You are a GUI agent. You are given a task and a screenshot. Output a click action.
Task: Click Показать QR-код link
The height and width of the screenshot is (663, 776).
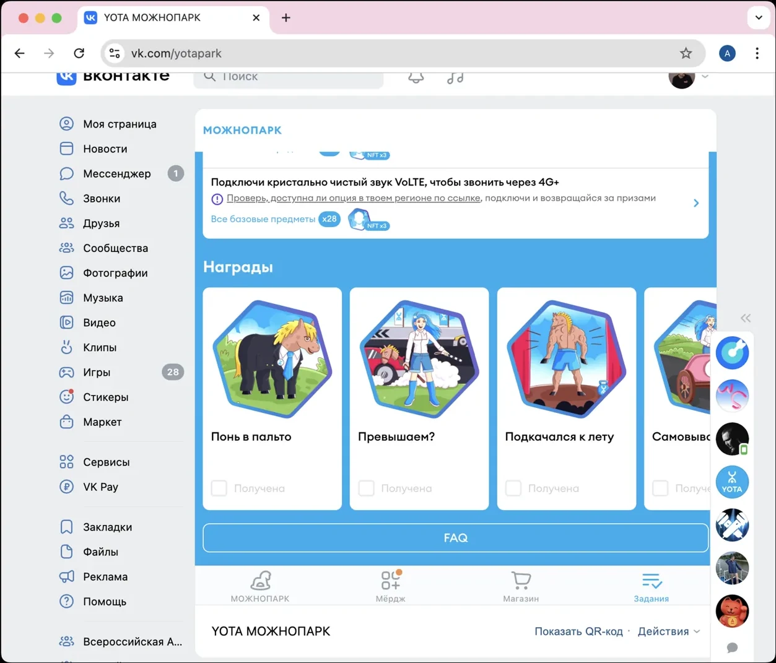pyautogui.click(x=578, y=631)
